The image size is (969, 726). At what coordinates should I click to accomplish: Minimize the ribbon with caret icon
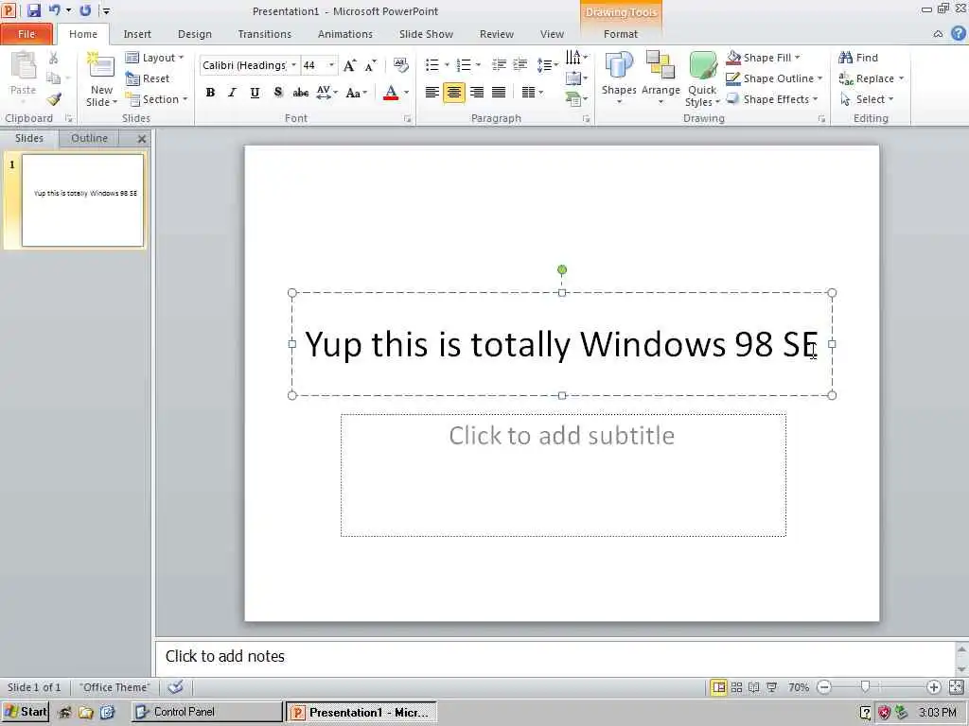pos(938,34)
